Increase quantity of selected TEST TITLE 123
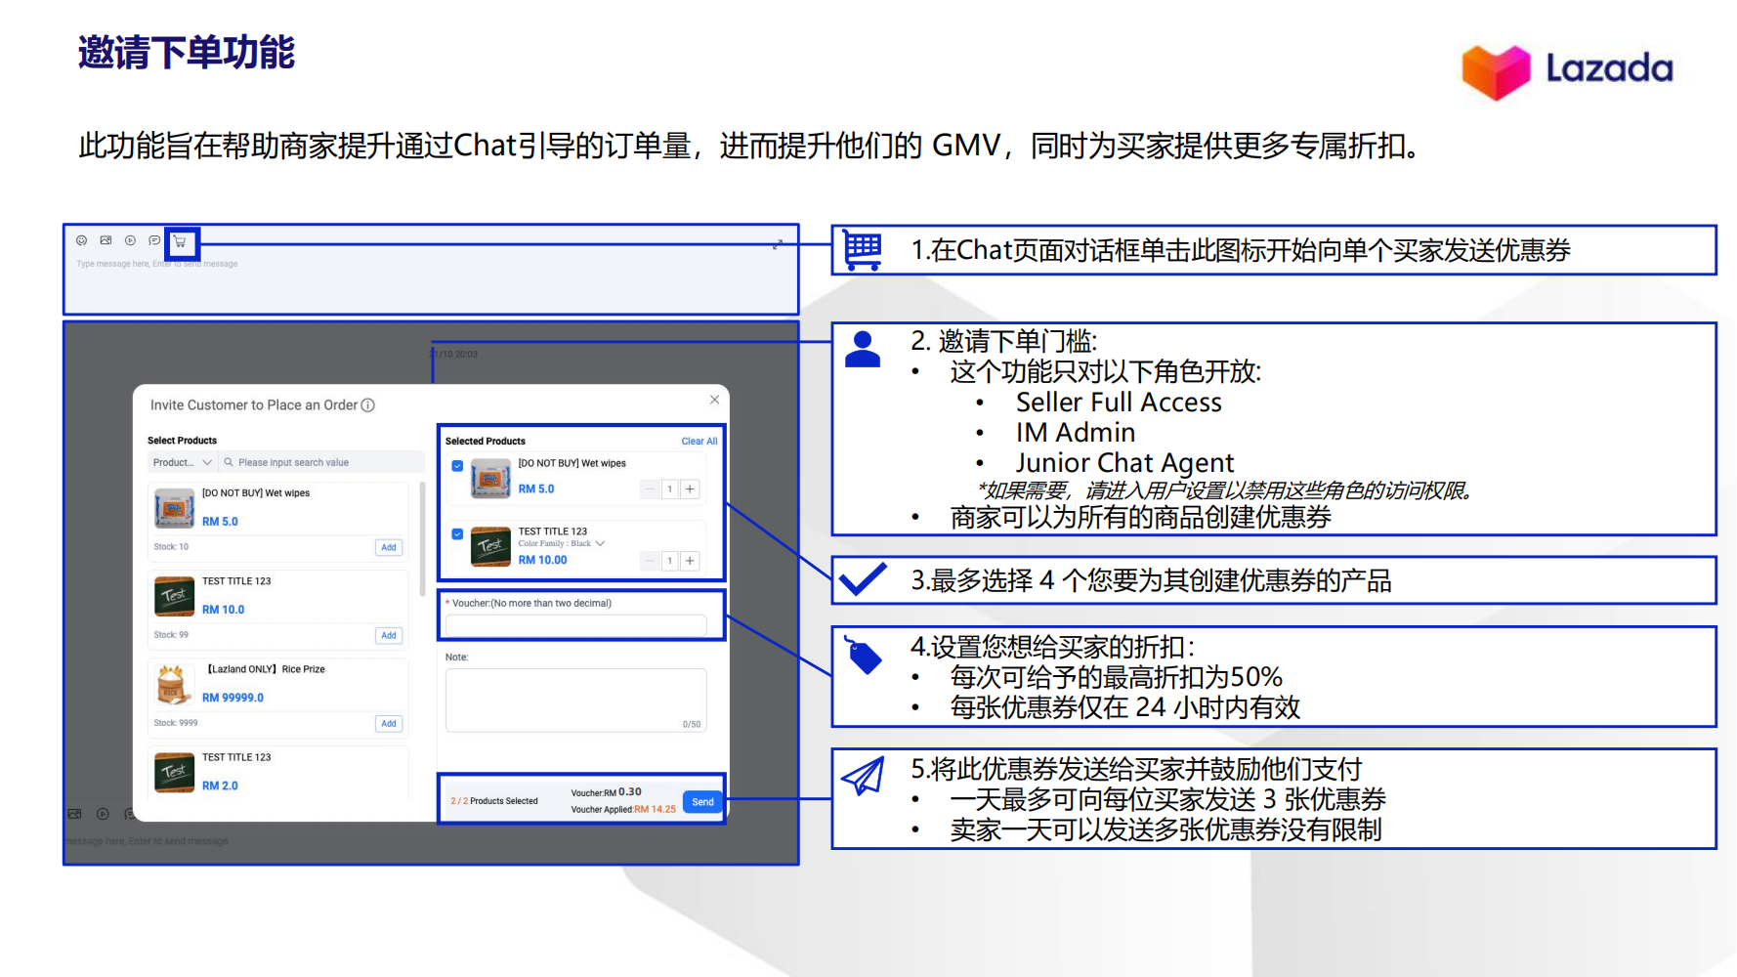Viewport: 1737px width, 977px height. coord(690,561)
